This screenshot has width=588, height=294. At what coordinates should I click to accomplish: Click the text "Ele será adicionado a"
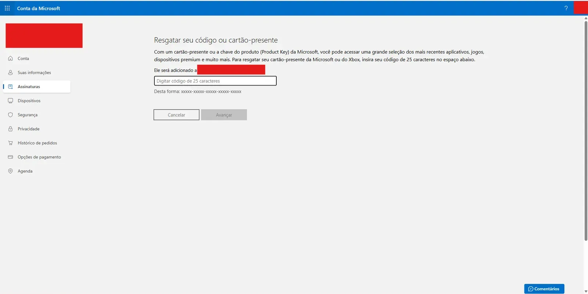click(175, 70)
